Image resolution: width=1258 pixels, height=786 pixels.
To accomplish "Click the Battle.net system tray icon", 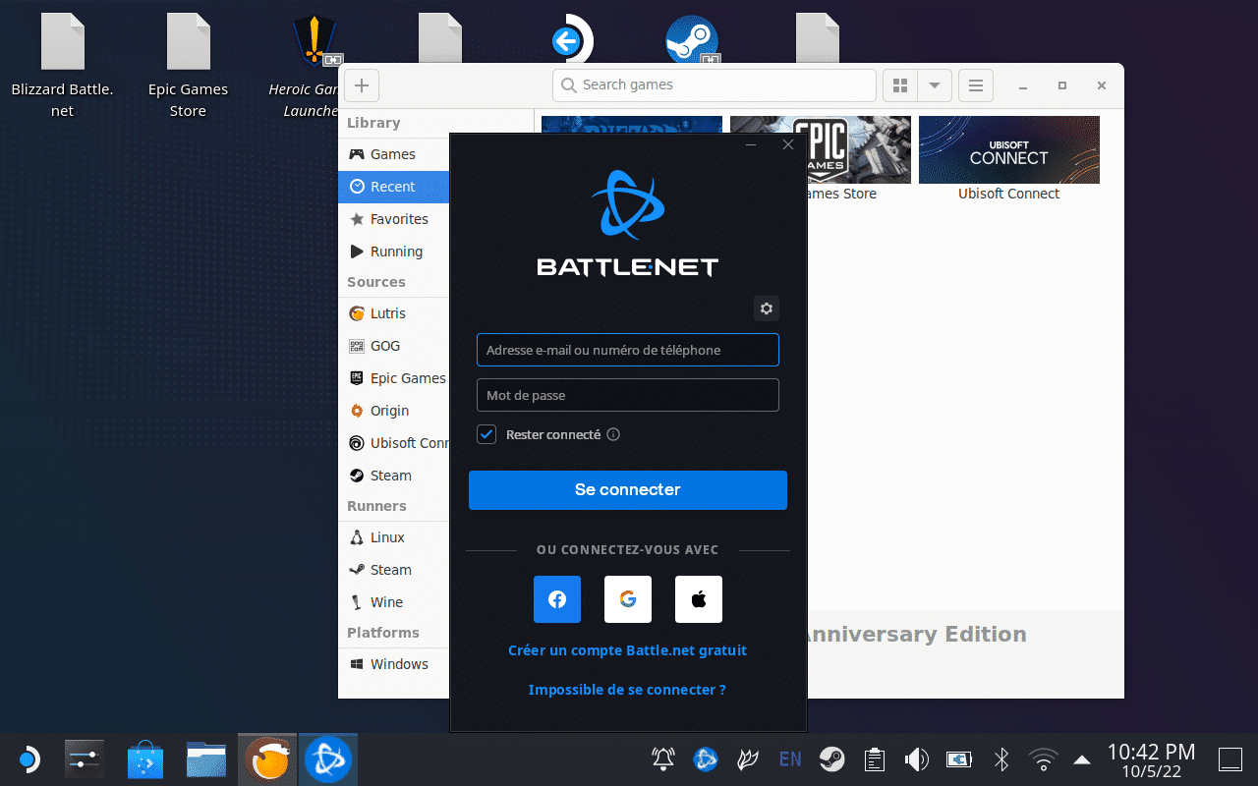I will tap(706, 758).
